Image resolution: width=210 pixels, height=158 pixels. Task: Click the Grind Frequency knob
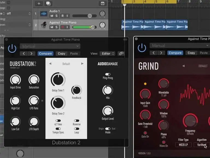point(190,121)
